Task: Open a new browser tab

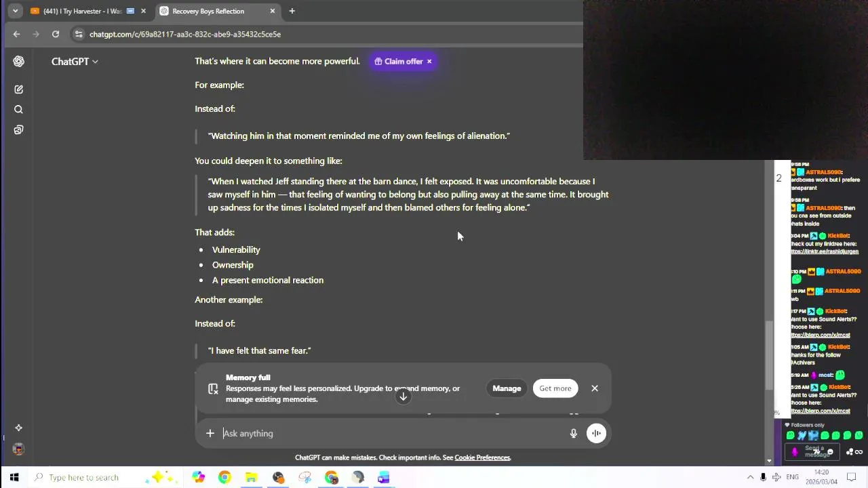Action: click(x=292, y=11)
